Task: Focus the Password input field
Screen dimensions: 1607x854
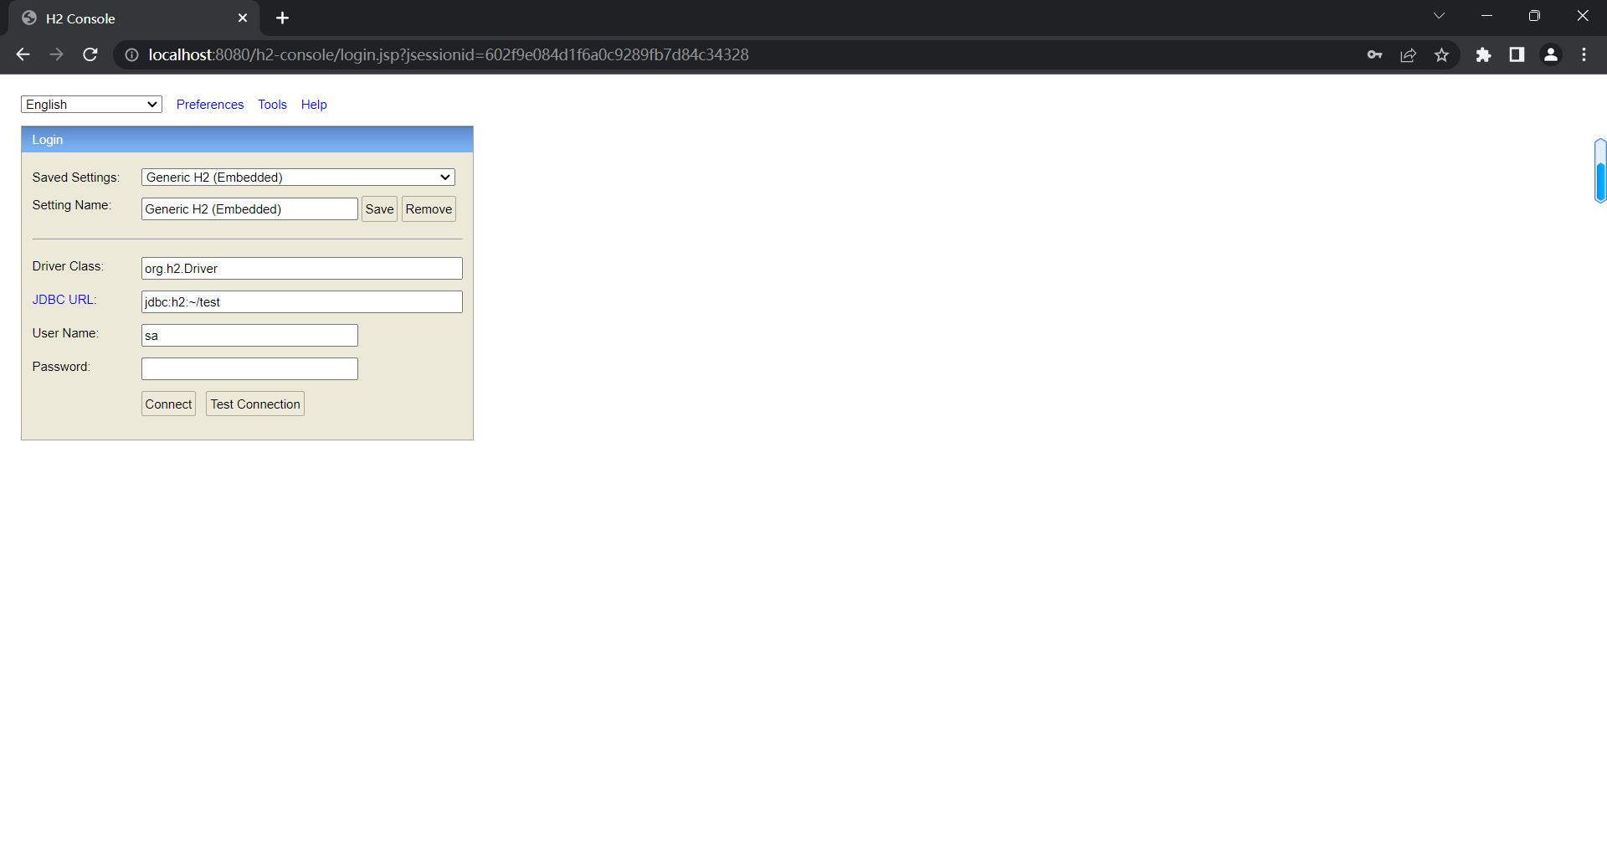Action: pos(249,368)
